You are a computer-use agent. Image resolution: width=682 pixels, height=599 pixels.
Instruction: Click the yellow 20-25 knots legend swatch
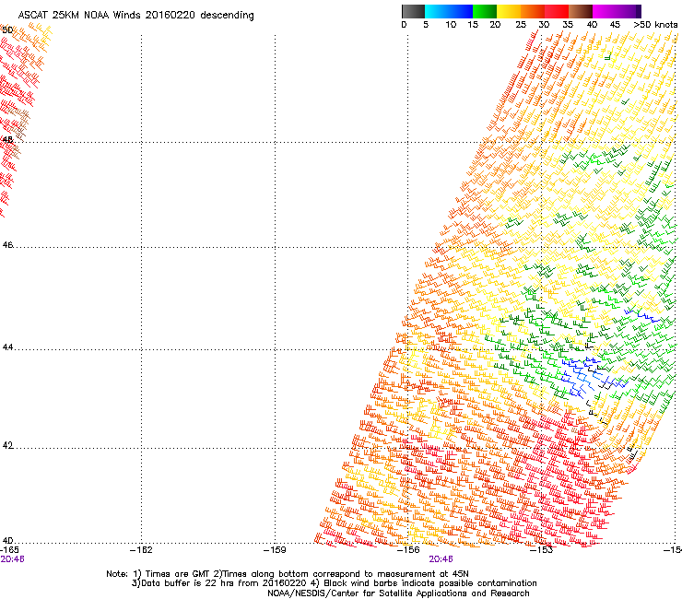(509, 11)
